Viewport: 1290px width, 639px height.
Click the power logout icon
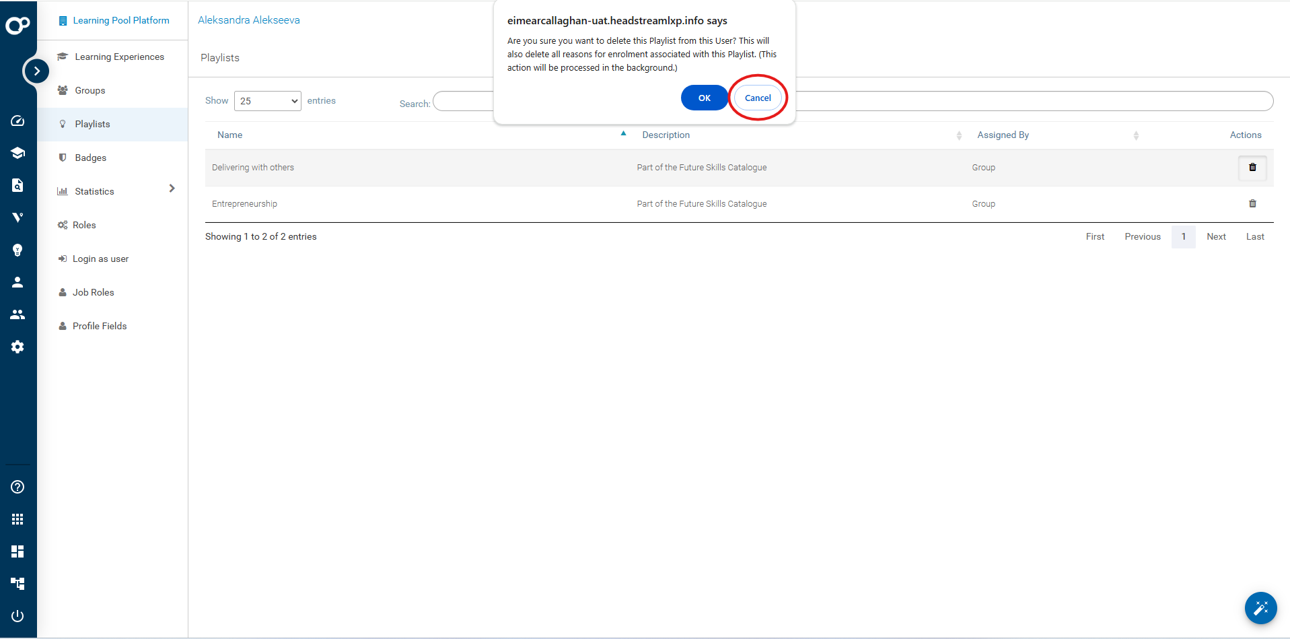coord(17,615)
